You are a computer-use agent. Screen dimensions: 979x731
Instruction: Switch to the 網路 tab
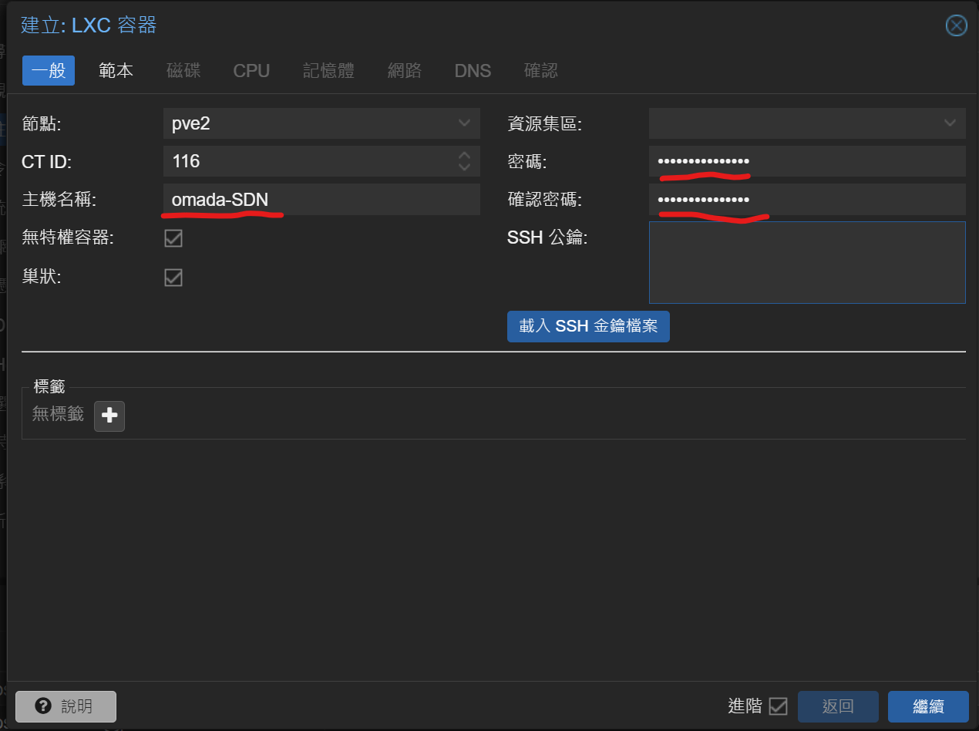[x=405, y=70]
